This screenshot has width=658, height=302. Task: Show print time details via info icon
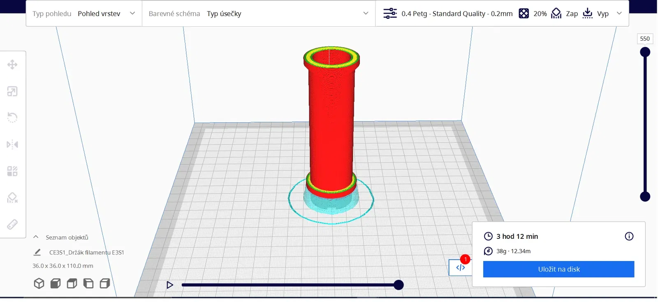pyautogui.click(x=629, y=236)
